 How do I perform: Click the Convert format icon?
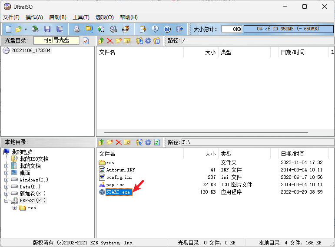coord(89,29)
